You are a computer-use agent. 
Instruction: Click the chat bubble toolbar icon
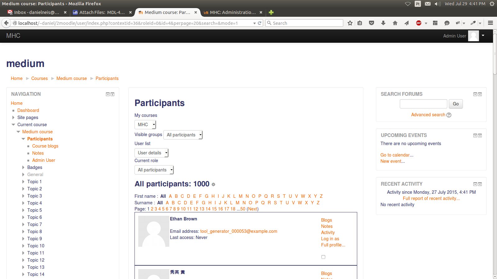pos(447,23)
